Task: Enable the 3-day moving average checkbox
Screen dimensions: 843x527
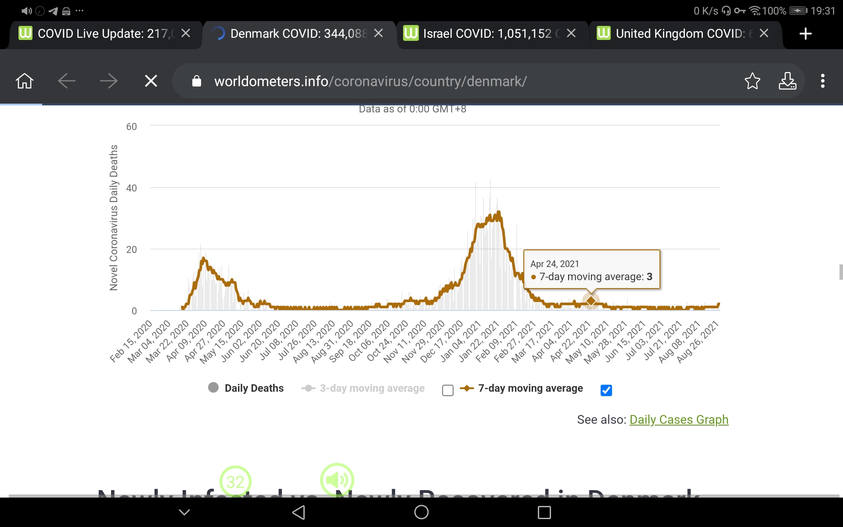Action: (448, 390)
